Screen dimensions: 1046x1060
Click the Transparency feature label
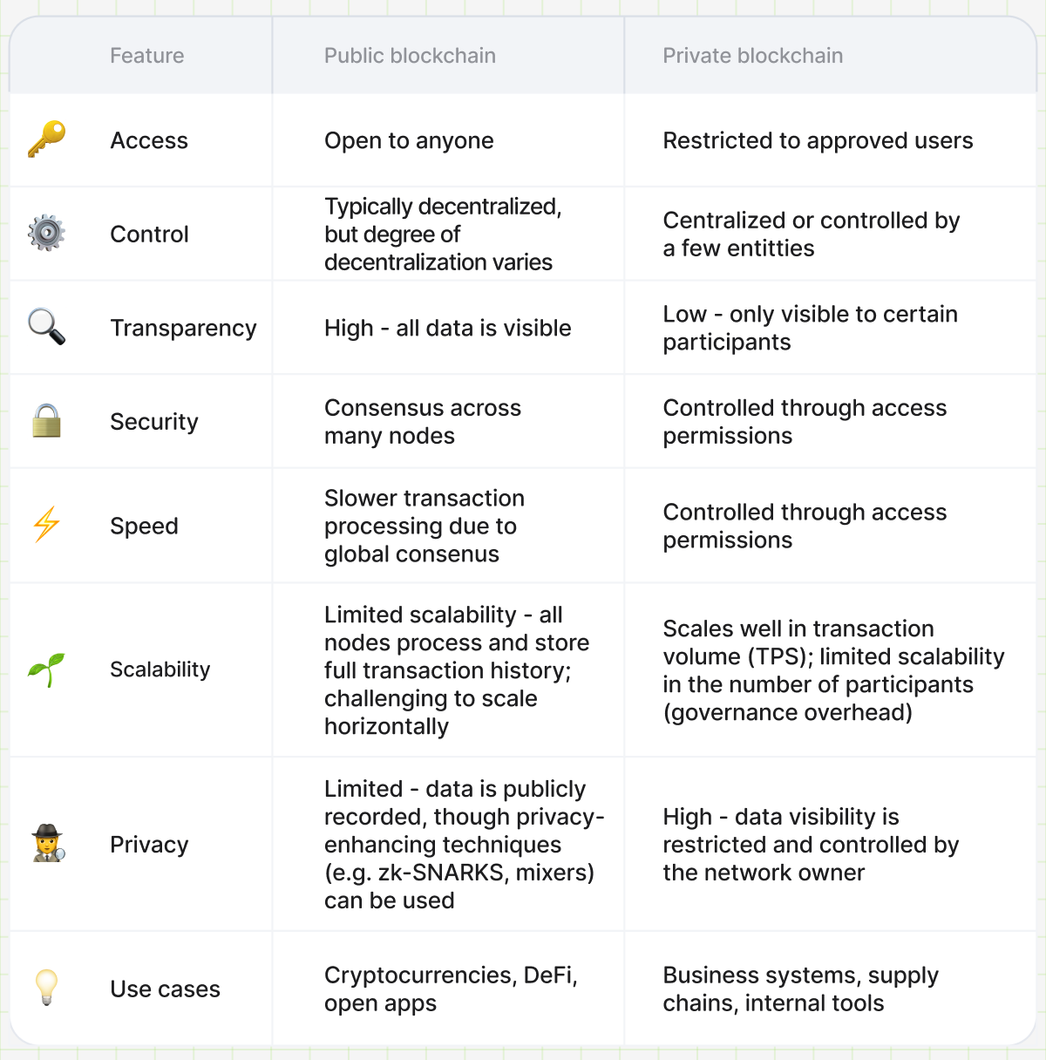point(183,328)
